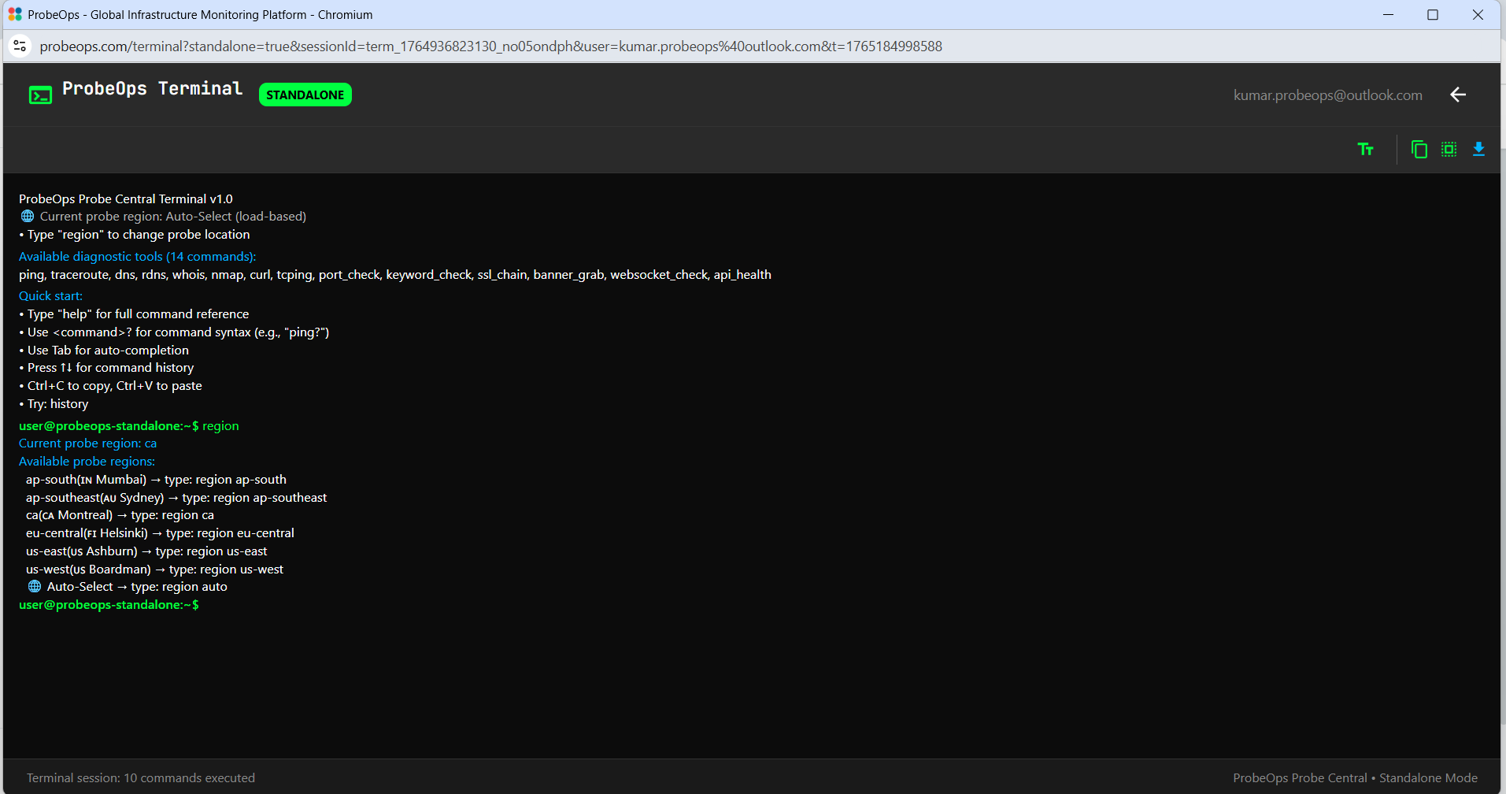Select the font size (Tt) icon
This screenshot has width=1506, height=794.
1366,149
